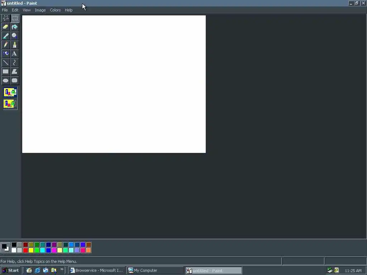
Task: Click the Paint icon in title bar
Action: [x=3, y=3]
